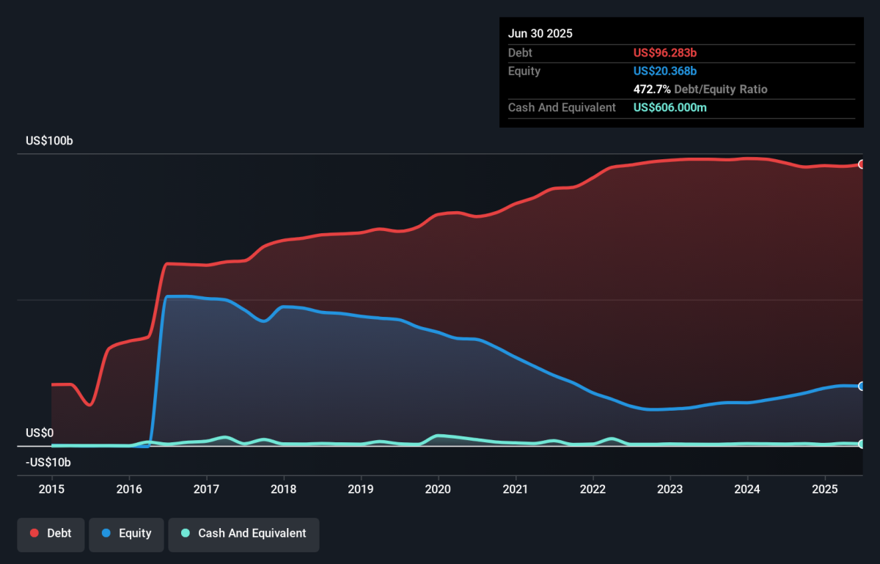Viewport: 880px width, 564px height.
Task: Click the US$20.368b equity value
Action: (x=665, y=71)
